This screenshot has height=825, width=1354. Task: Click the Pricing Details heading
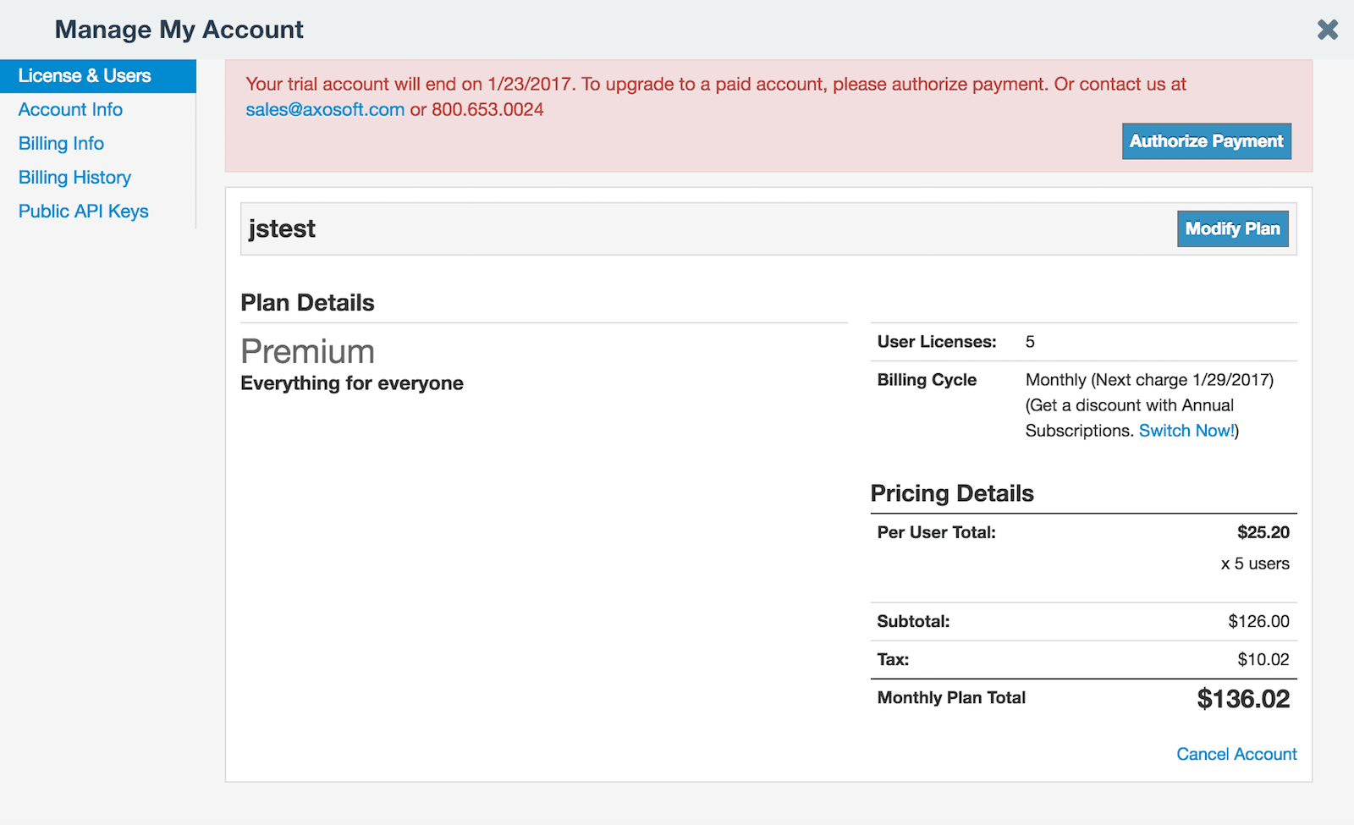tap(952, 493)
